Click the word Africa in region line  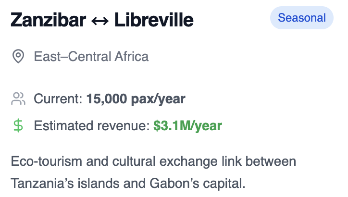tap(131, 56)
